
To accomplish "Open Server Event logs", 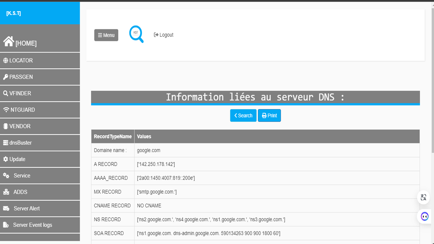I will point(32,225).
